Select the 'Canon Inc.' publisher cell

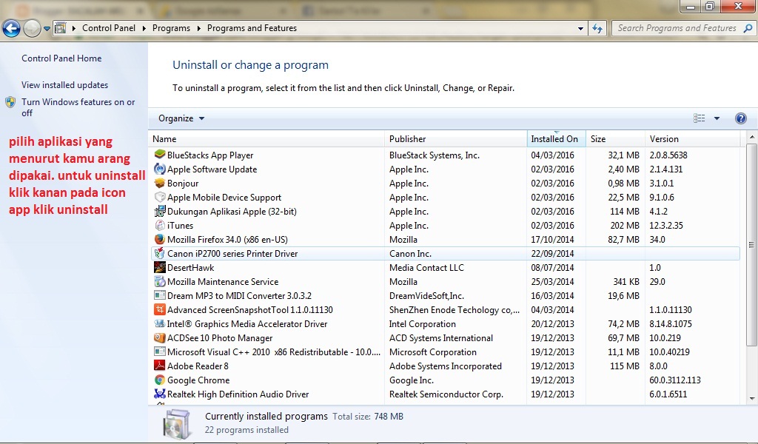(x=410, y=253)
